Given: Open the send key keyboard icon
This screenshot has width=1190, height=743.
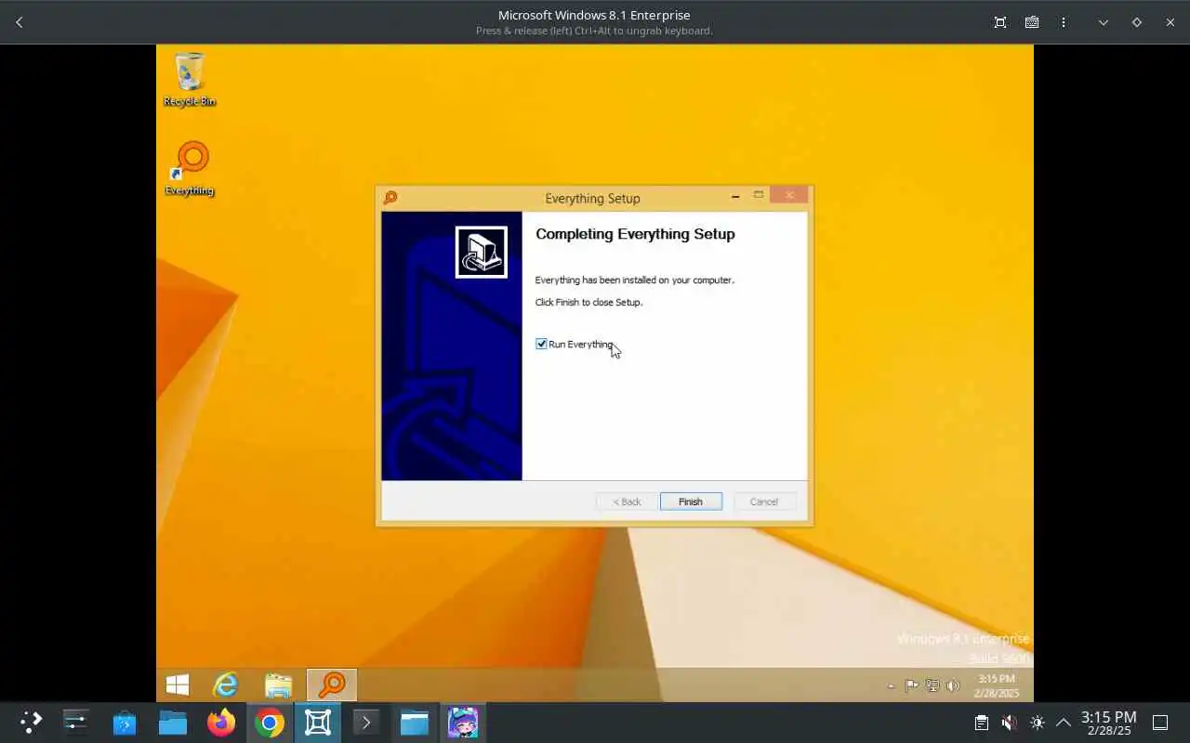Looking at the screenshot, I should (x=1032, y=22).
